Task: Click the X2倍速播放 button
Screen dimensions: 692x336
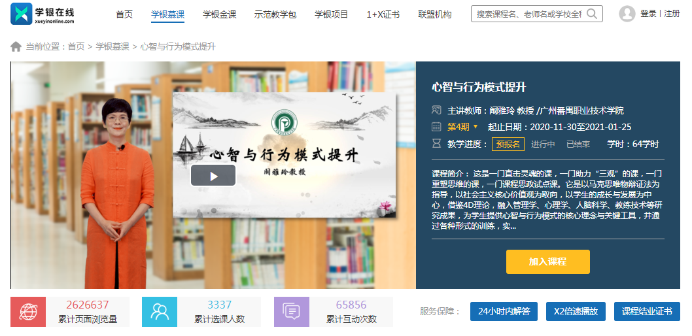Action: 576,311
